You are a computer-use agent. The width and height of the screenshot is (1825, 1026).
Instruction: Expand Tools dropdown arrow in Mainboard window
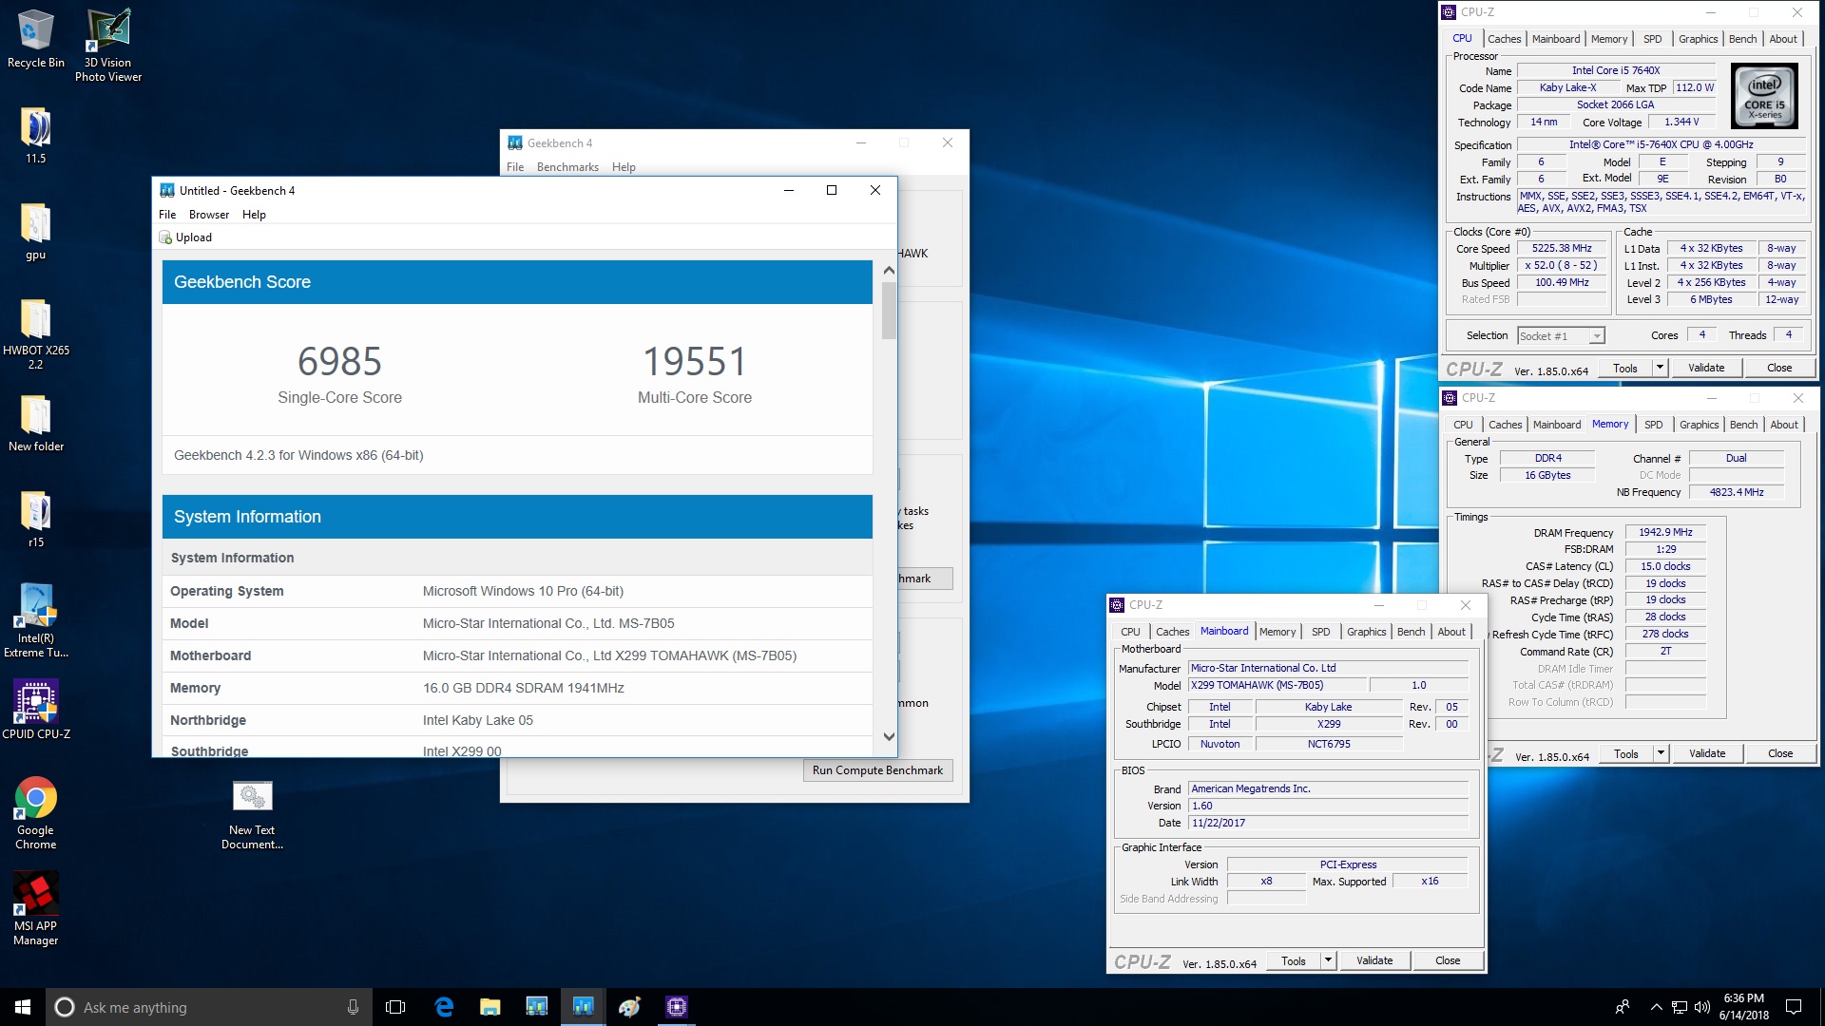tap(1328, 960)
